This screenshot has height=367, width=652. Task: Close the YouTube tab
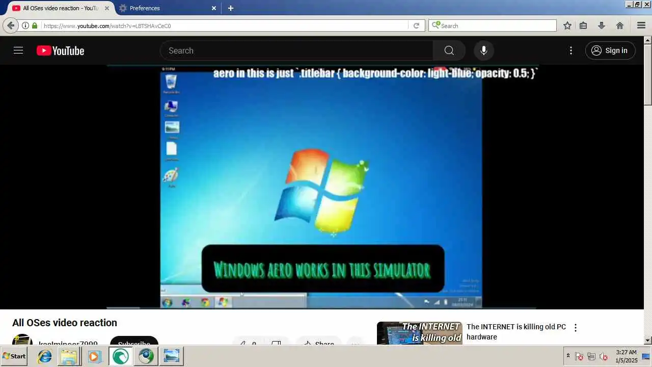tap(107, 8)
